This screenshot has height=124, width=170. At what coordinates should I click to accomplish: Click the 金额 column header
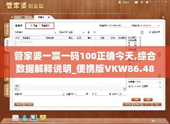click(102, 38)
